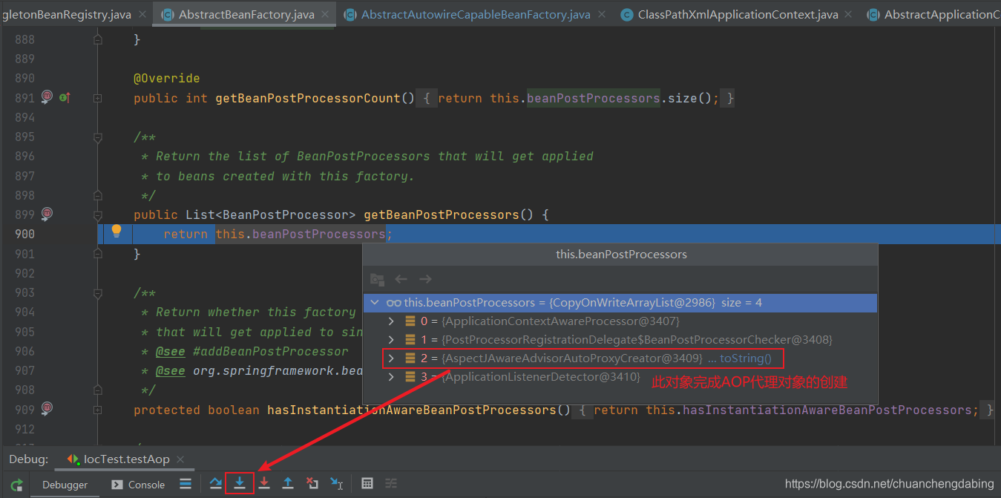Click the this.beanPostProcessors popup title bar
Viewport: 1001px width, 498px height.
[x=621, y=254]
